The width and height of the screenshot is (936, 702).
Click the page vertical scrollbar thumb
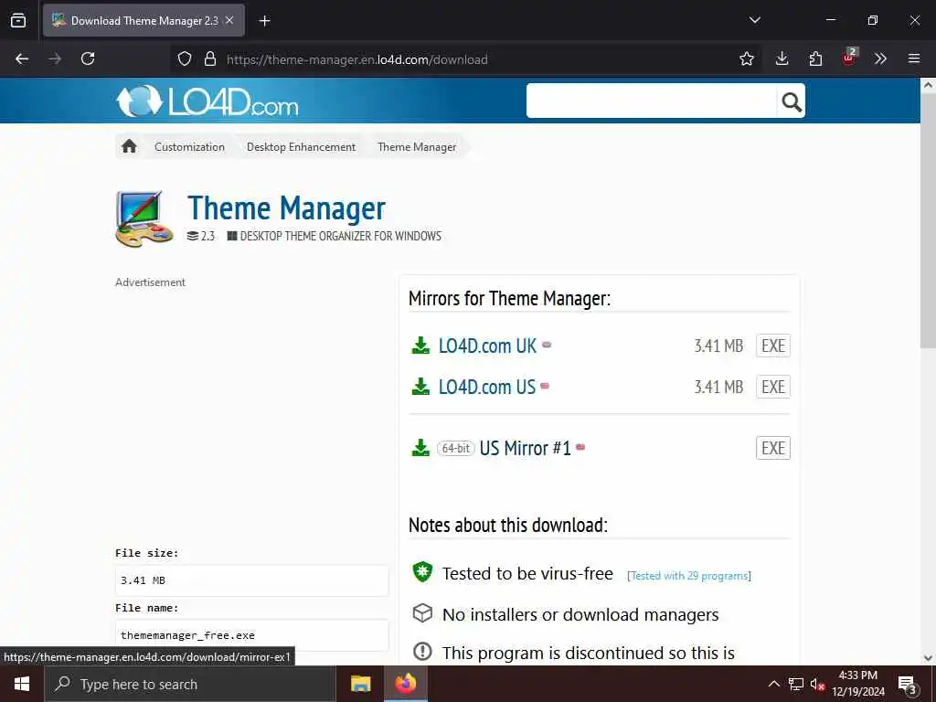(928, 222)
